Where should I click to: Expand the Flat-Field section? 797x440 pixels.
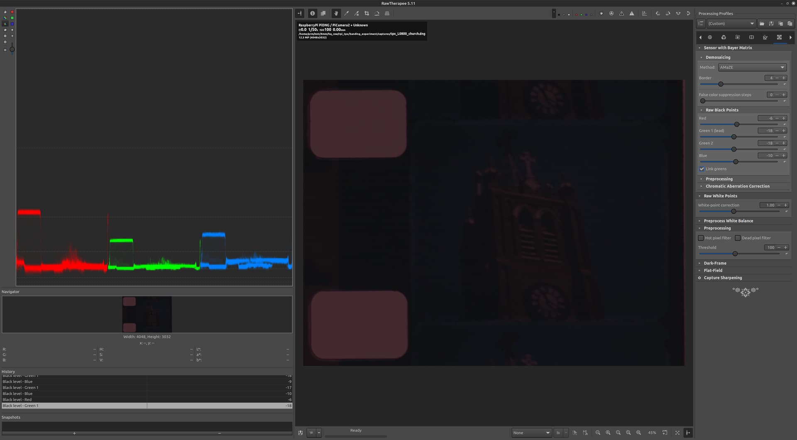(x=713, y=271)
